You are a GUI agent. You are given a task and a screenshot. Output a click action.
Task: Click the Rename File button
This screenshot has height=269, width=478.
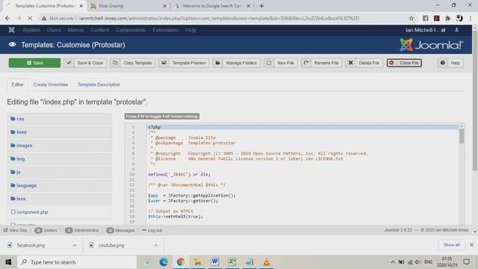click(x=322, y=63)
